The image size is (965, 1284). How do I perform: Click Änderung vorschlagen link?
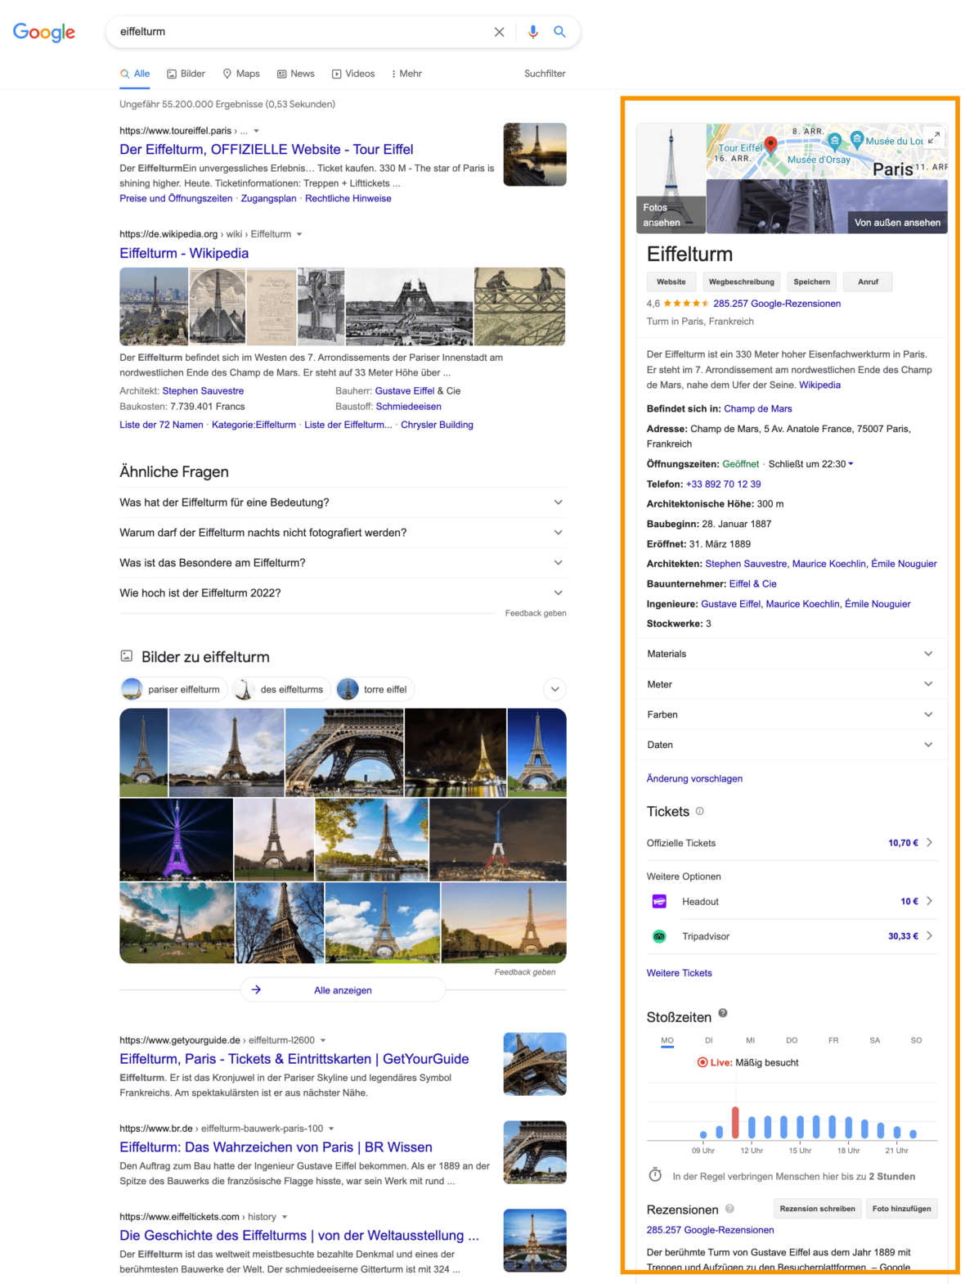[694, 778]
